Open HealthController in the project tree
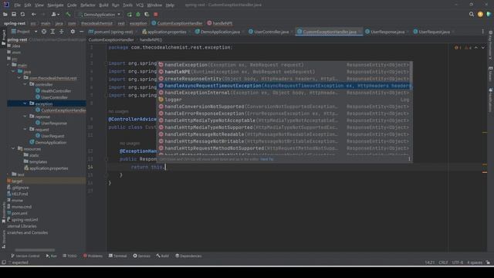Image resolution: width=494 pixels, height=278 pixels. (x=56, y=91)
